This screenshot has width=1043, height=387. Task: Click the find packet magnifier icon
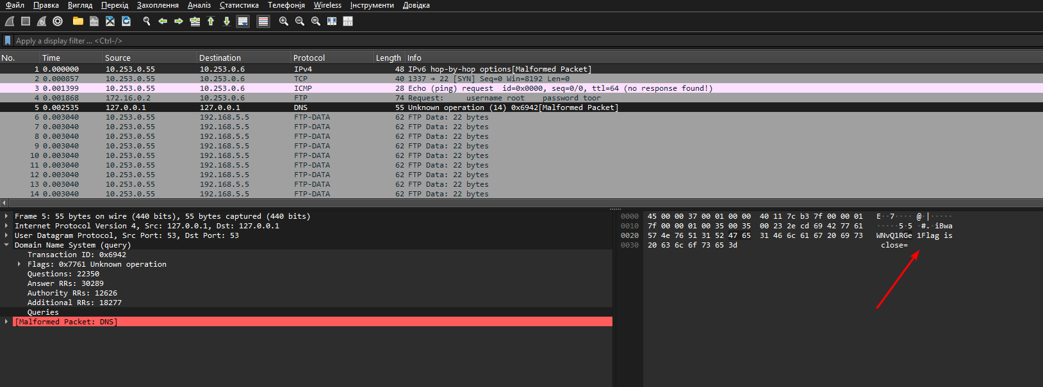coord(147,21)
